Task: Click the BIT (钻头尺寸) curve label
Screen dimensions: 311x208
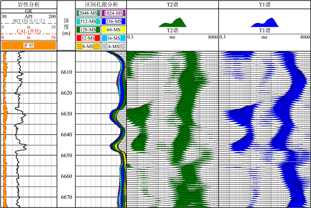Action: pos(29,21)
